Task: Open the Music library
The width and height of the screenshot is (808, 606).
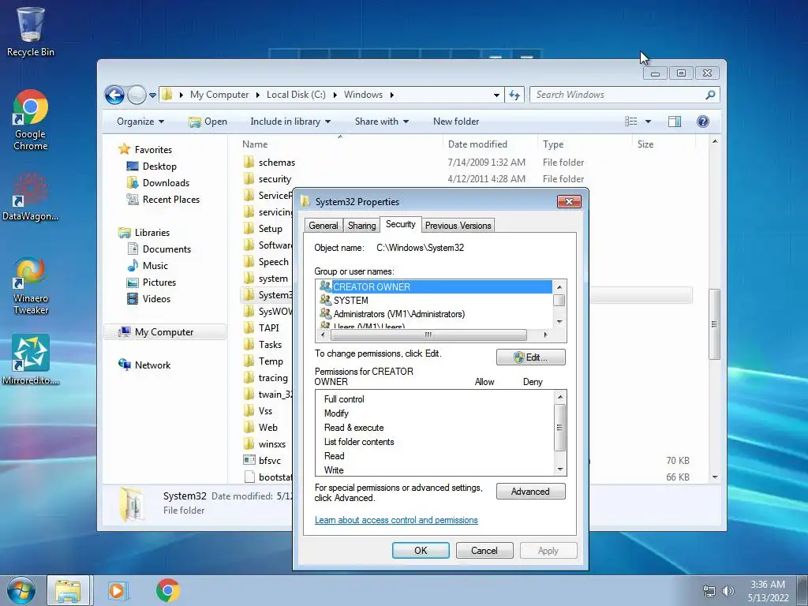Action: [148, 265]
